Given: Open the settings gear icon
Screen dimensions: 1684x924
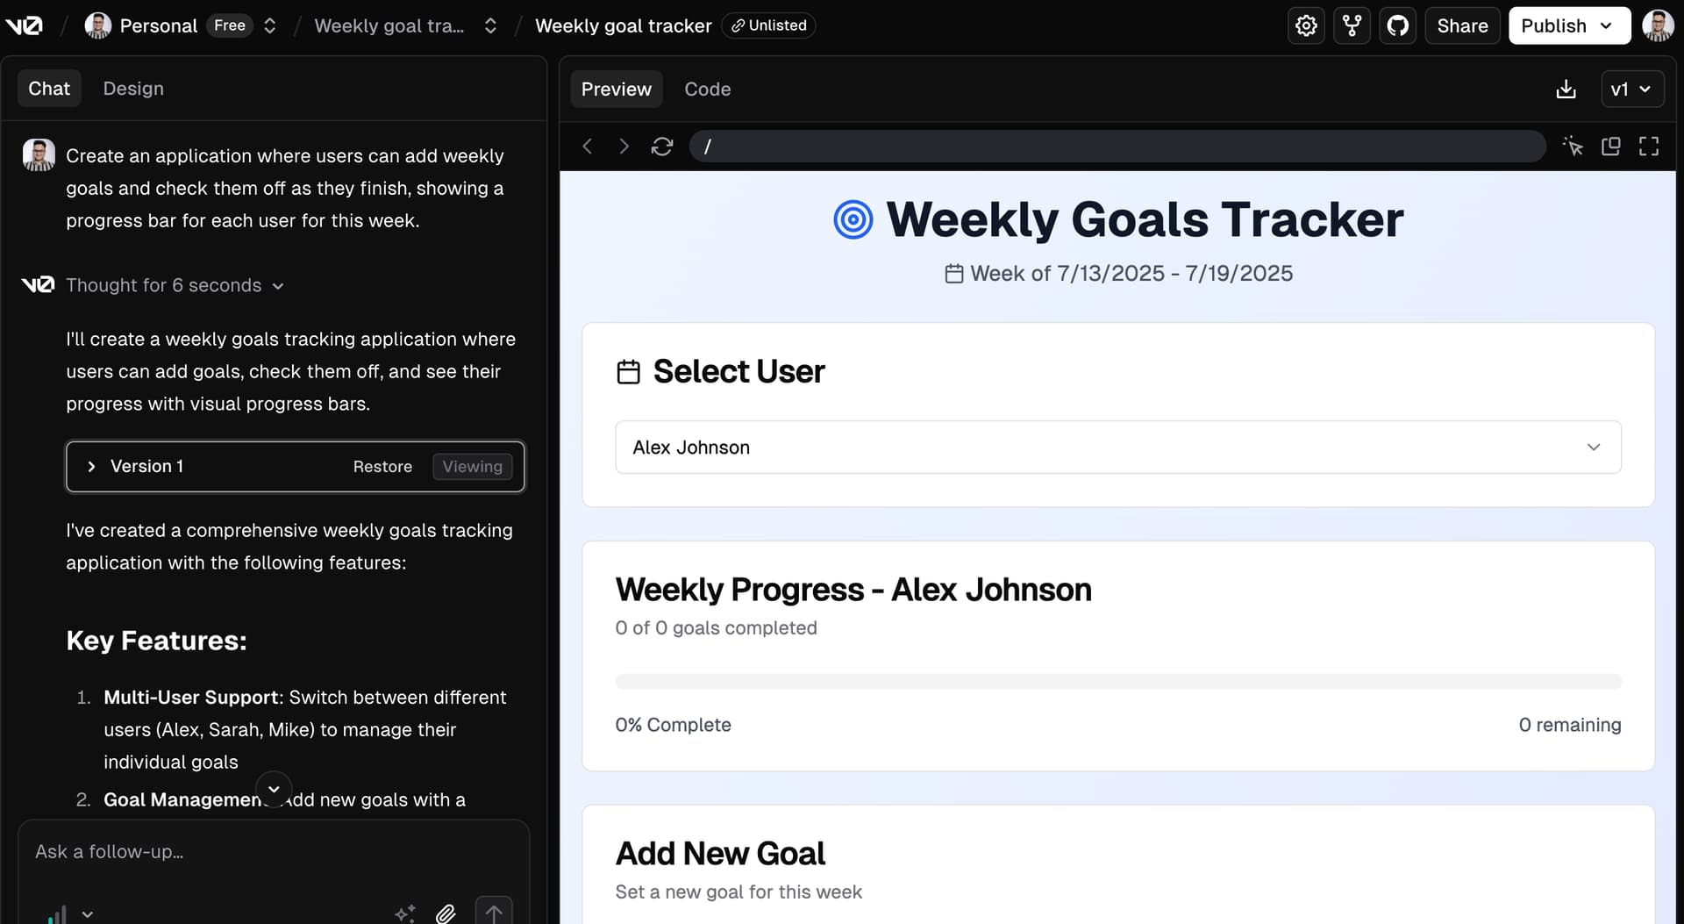Looking at the screenshot, I should [1306, 25].
